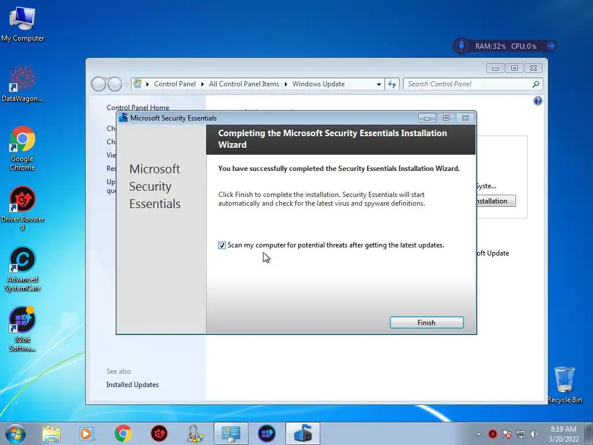This screenshot has height=445, width=593.
Task: Refresh the Control Panel address bar
Action: point(392,84)
